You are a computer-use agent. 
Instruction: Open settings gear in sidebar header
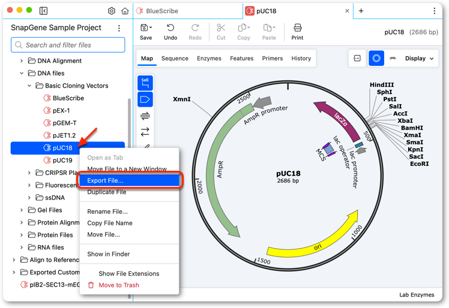112,11
